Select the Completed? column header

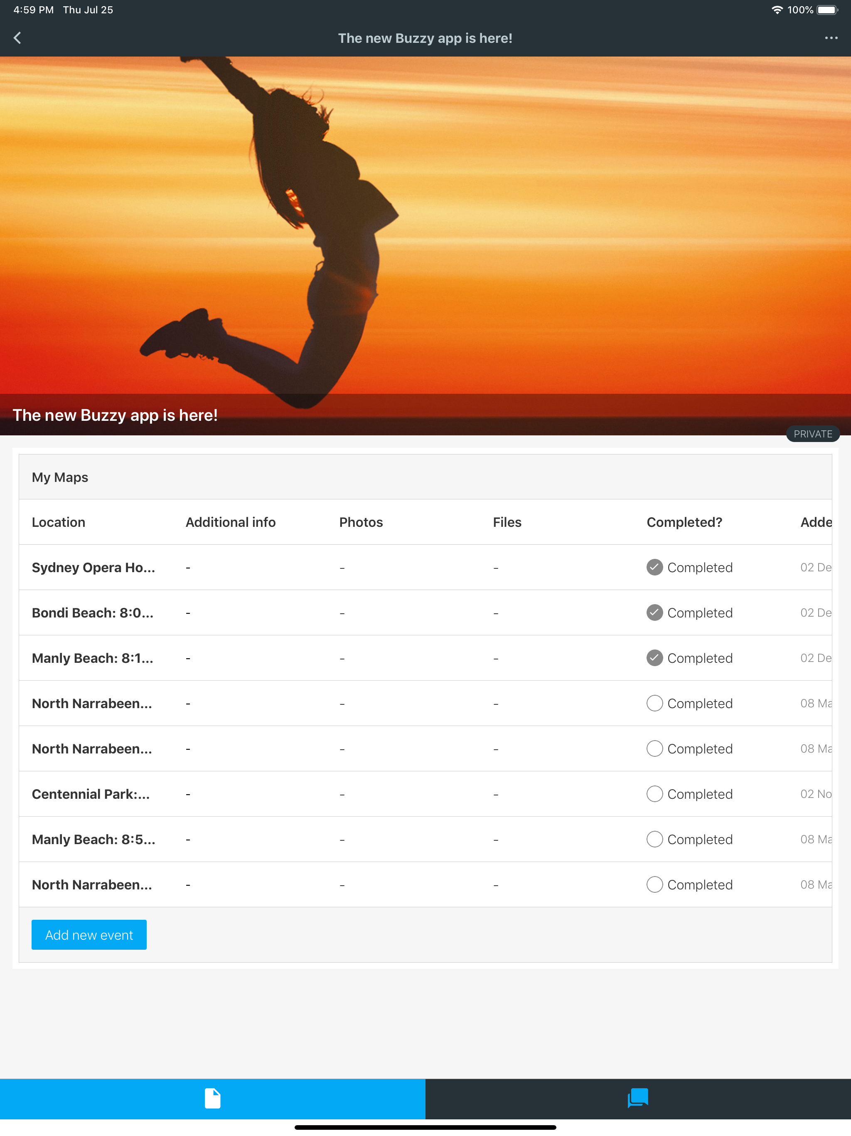pyautogui.click(x=684, y=522)
